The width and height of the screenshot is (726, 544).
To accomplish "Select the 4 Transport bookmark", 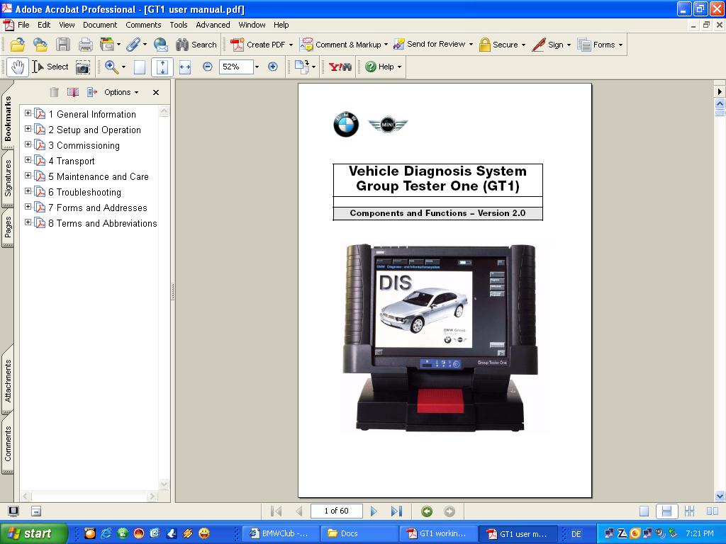I will (72, 161).
